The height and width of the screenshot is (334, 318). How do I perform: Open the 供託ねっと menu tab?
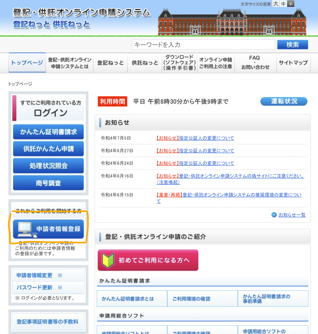(x=145, y=63)
